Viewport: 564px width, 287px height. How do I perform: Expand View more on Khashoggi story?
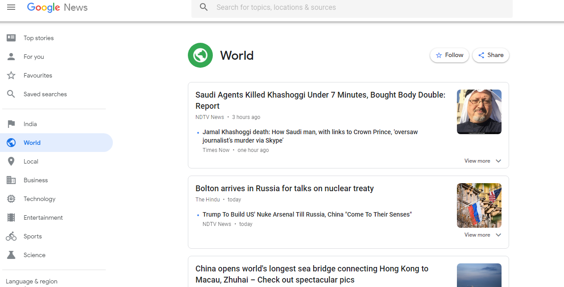(483, 161)
